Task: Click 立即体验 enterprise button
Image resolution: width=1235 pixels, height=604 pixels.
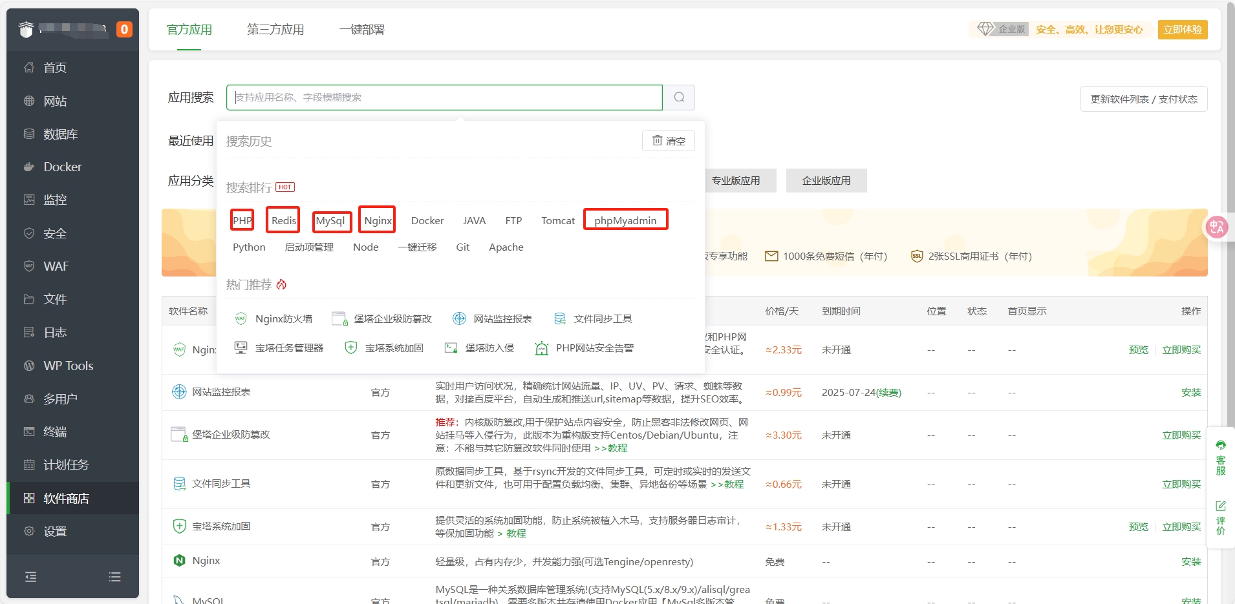Action: point(1182,30)
